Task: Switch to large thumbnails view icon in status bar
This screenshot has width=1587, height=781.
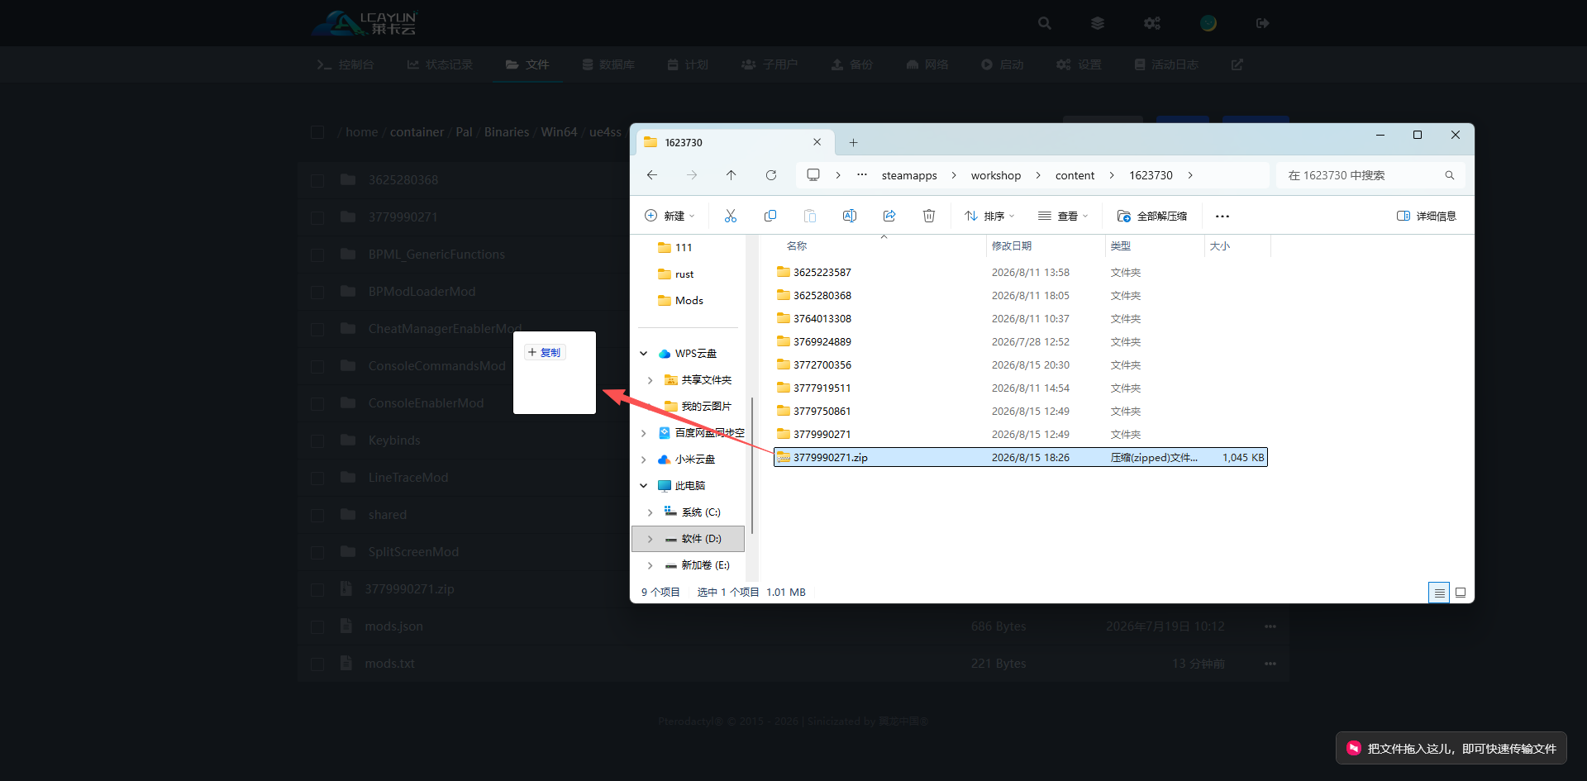Action: click(1461, 593)
